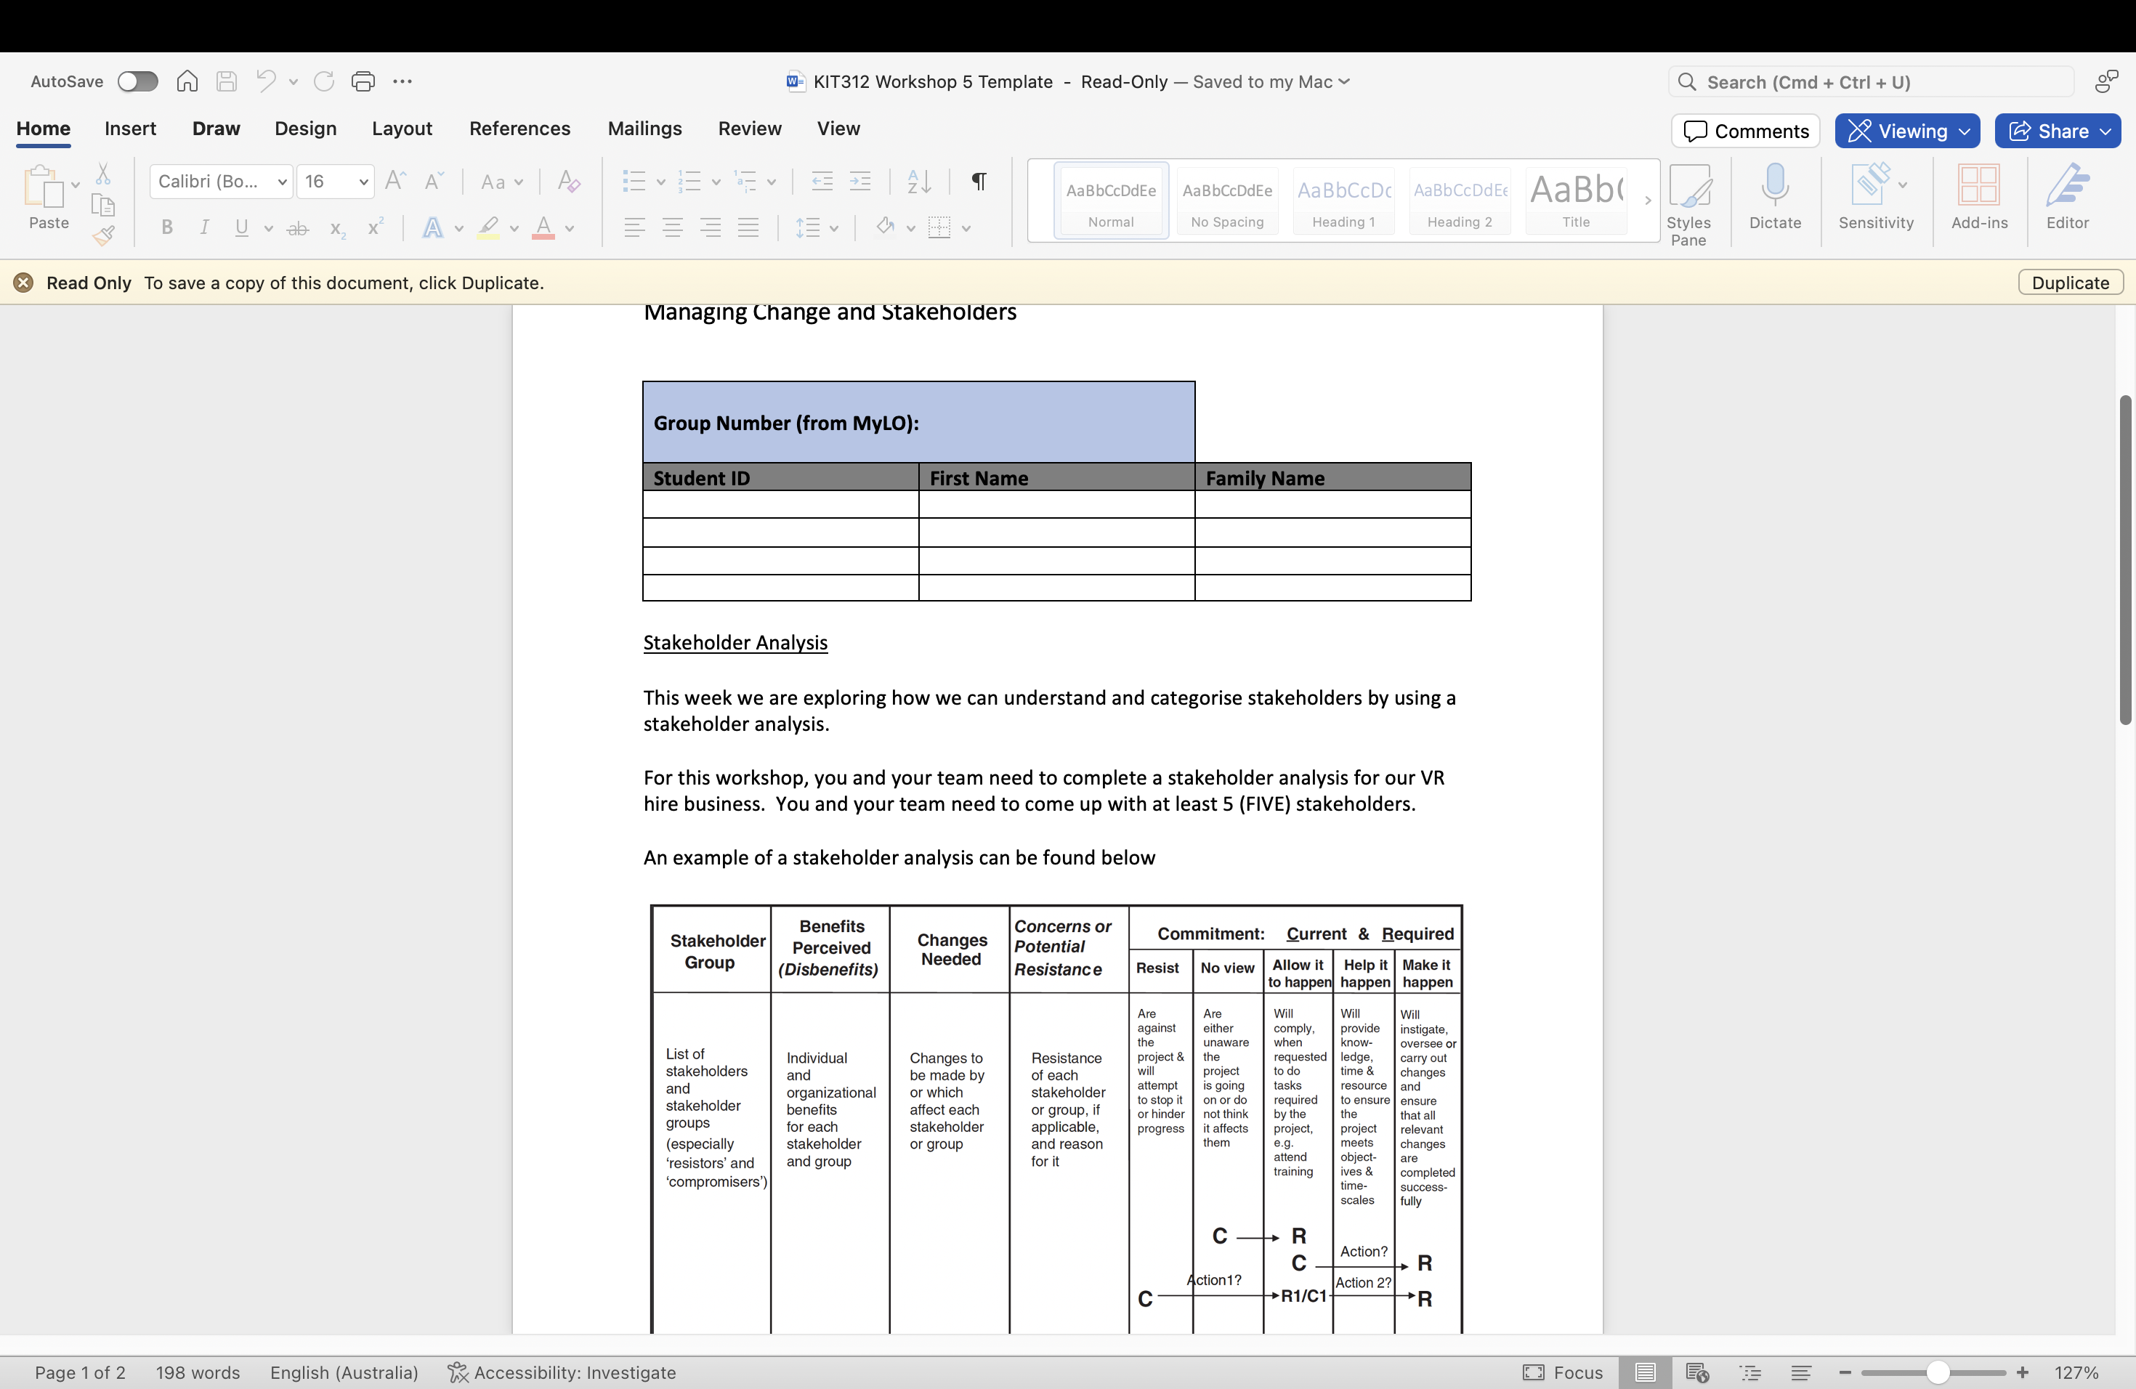
Task: Click the Format Painter brush icon
Action: (103, 236)
